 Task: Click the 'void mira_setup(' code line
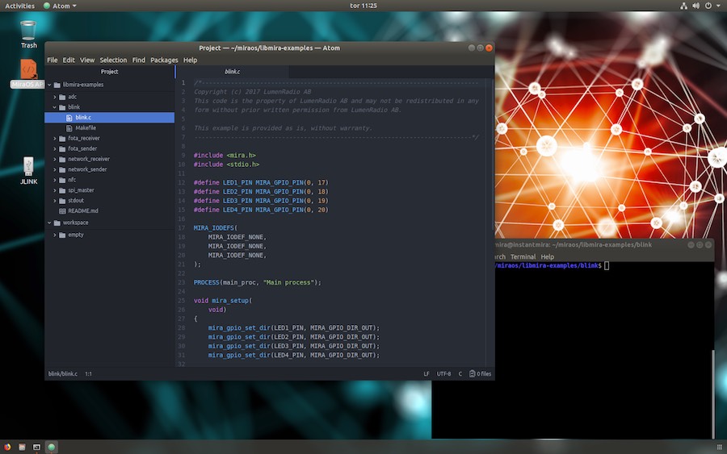(223, 301)
